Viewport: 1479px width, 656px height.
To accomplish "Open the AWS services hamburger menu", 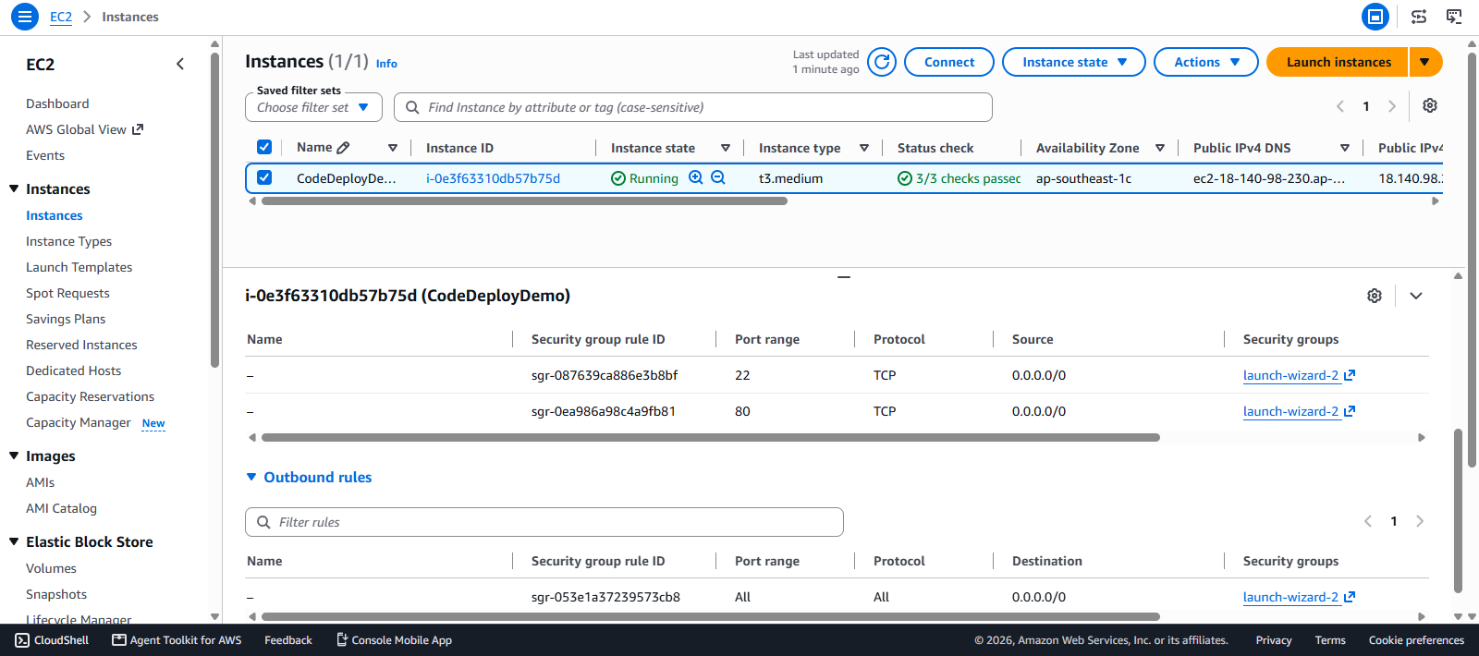I will coord(25,17).
